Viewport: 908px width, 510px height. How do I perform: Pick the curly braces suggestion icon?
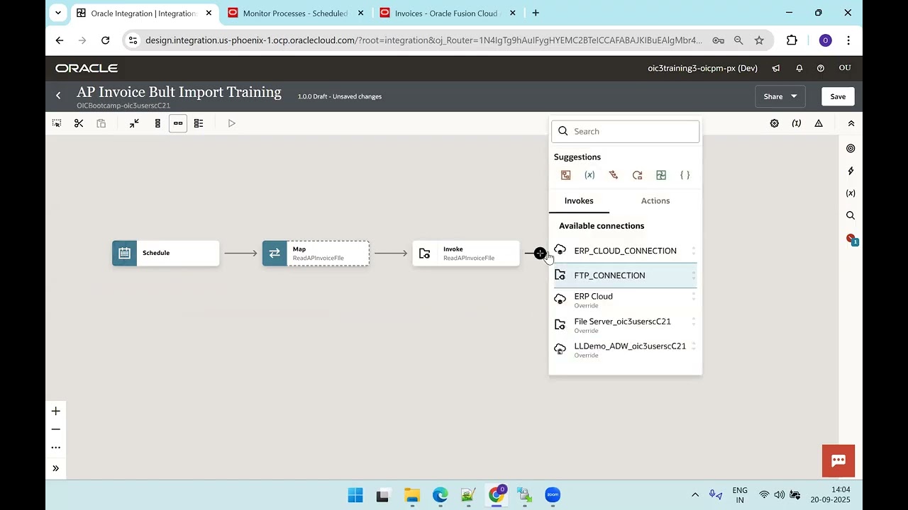pos(685,175)
